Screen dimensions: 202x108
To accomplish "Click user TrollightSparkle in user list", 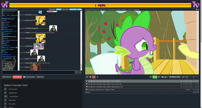I will [7, 58].
